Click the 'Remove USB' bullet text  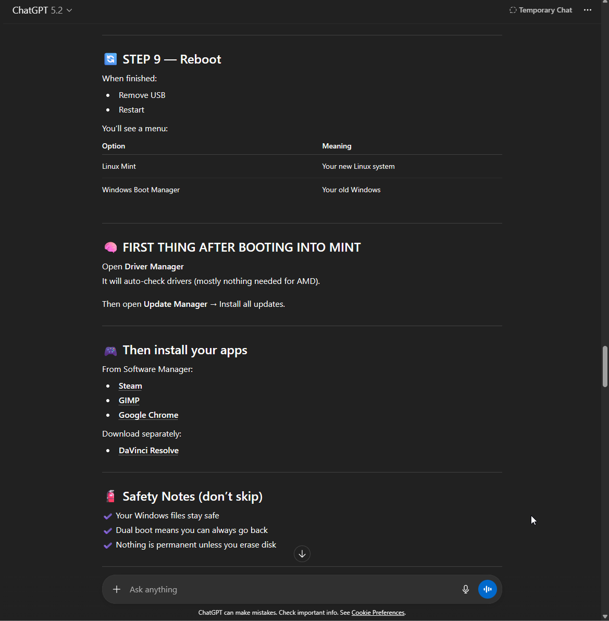coord(142,95)
